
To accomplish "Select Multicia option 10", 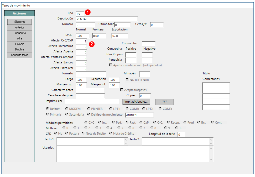I will point(176,128).
